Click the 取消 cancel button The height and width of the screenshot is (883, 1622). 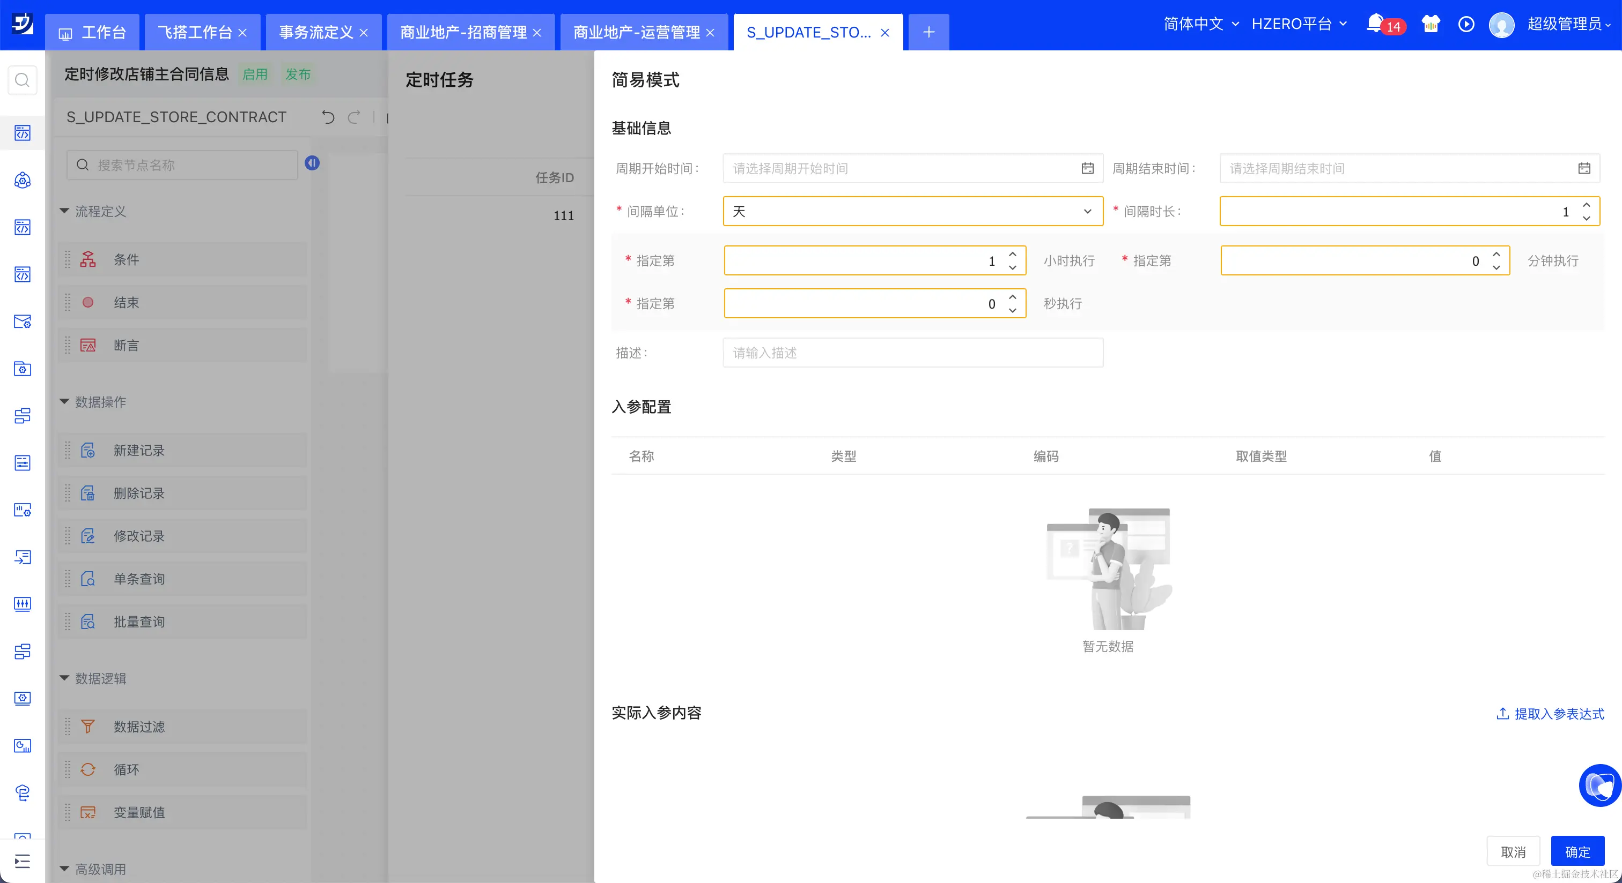tap(1513, 851)
